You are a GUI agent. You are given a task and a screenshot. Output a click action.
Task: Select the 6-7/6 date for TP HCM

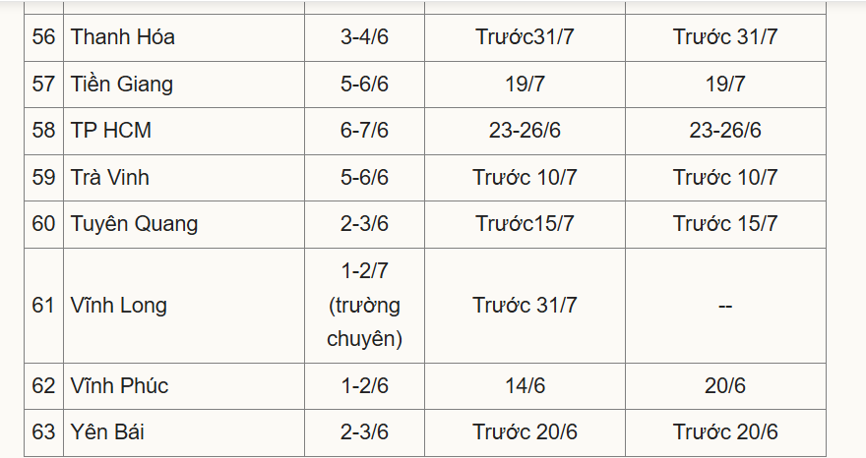coord(364,131)
